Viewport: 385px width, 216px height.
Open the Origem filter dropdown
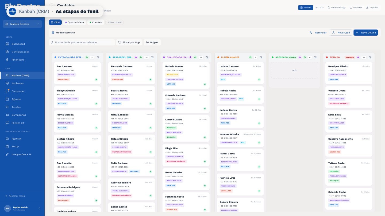click(x=152, y=42)
